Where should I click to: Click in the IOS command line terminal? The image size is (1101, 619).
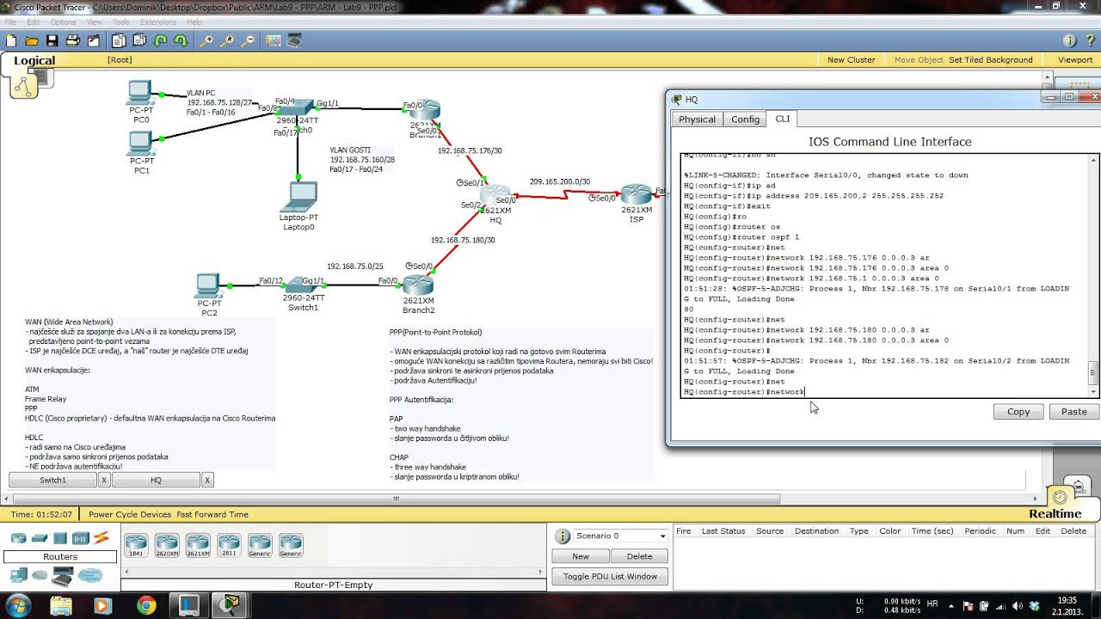(x=884, y=275)
